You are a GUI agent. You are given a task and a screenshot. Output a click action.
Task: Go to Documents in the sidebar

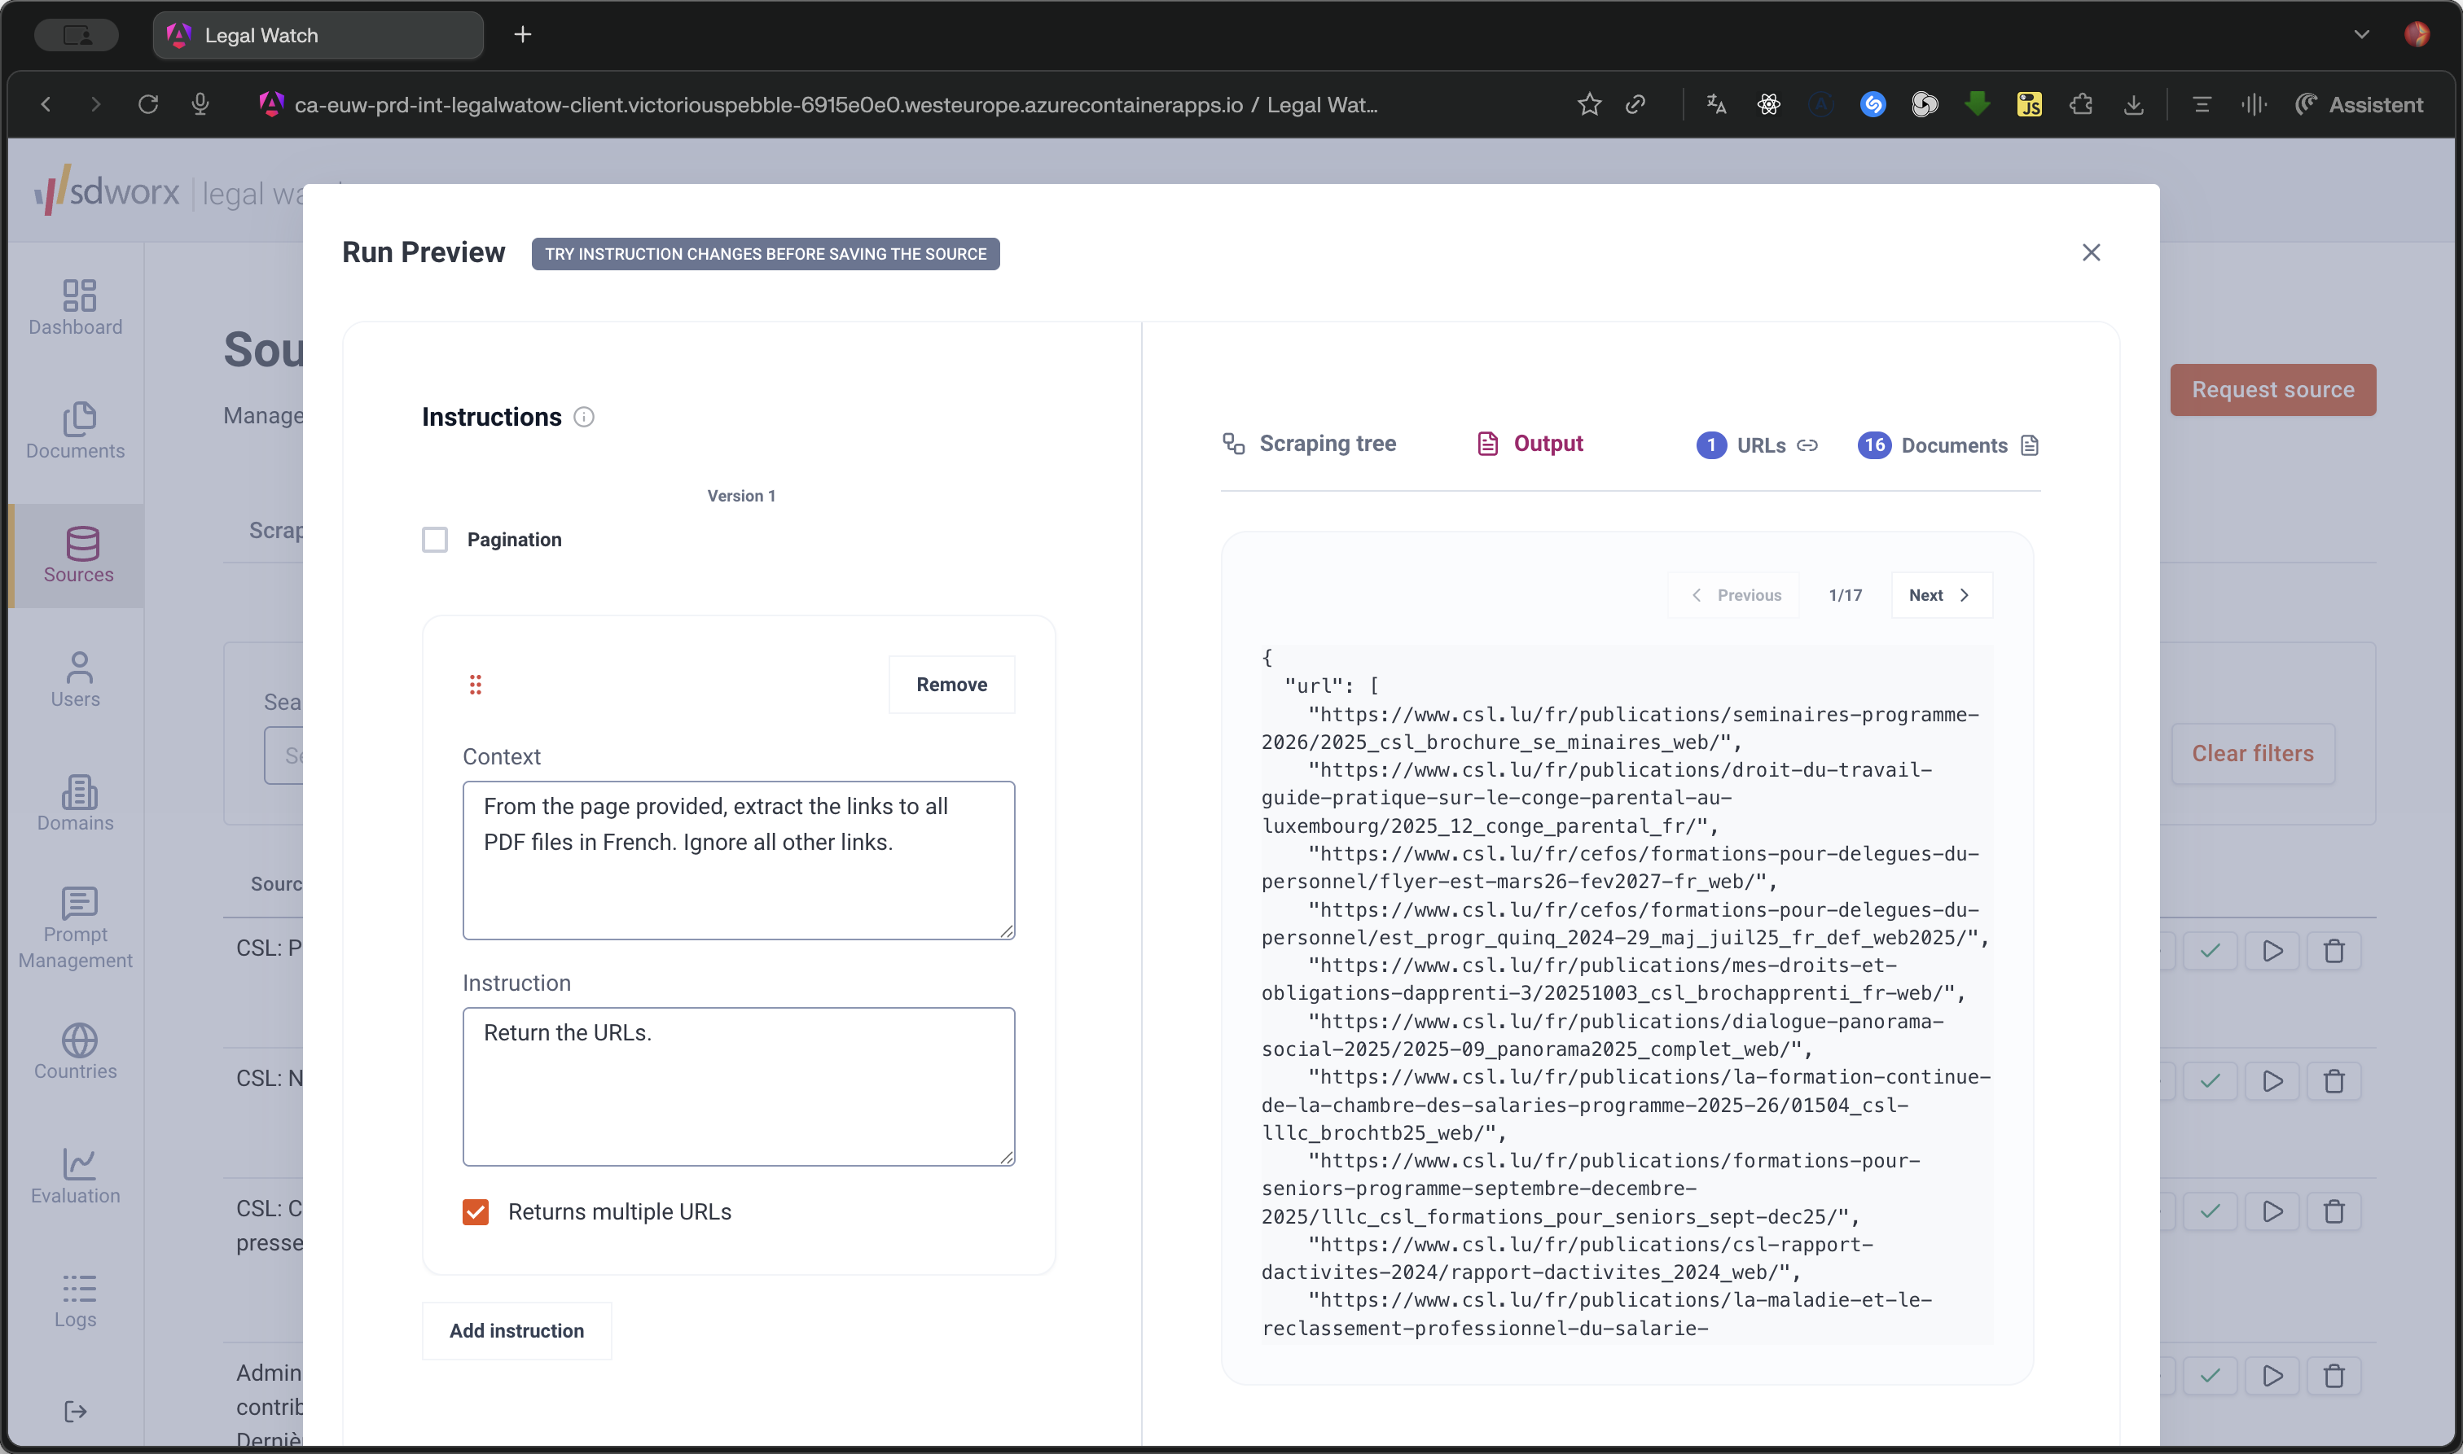pos(76,431)
